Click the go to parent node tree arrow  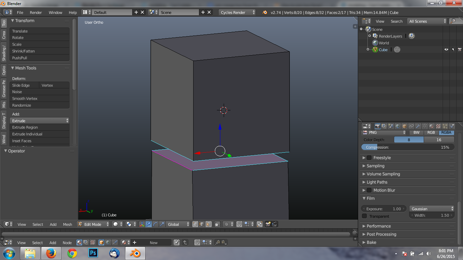coord(185,242)
